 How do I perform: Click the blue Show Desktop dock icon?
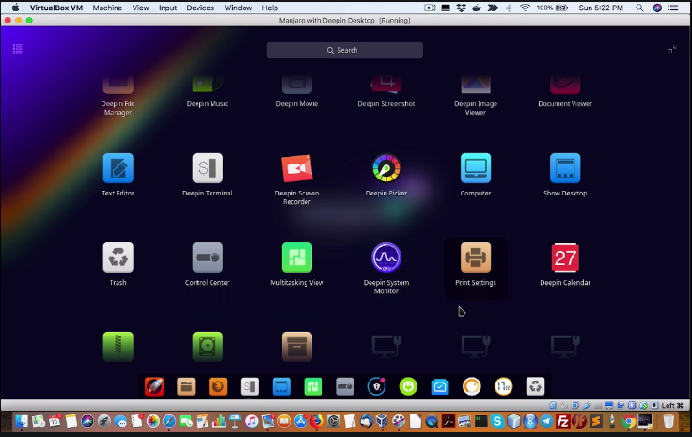click(281, 387)
